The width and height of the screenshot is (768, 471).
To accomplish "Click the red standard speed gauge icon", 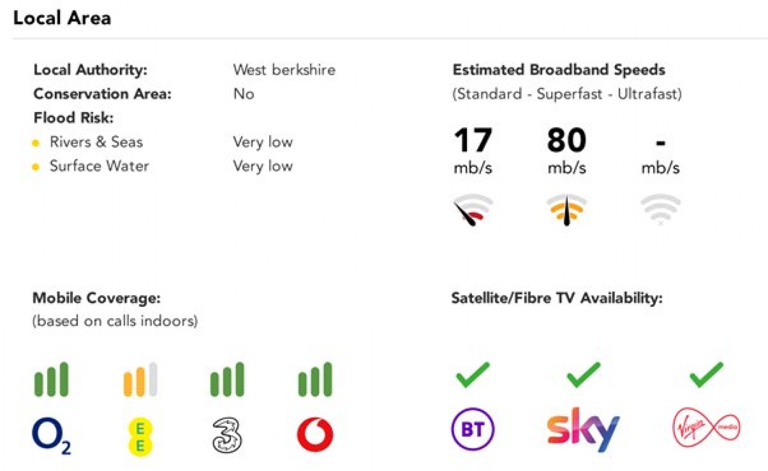I will tap(473, 210).
